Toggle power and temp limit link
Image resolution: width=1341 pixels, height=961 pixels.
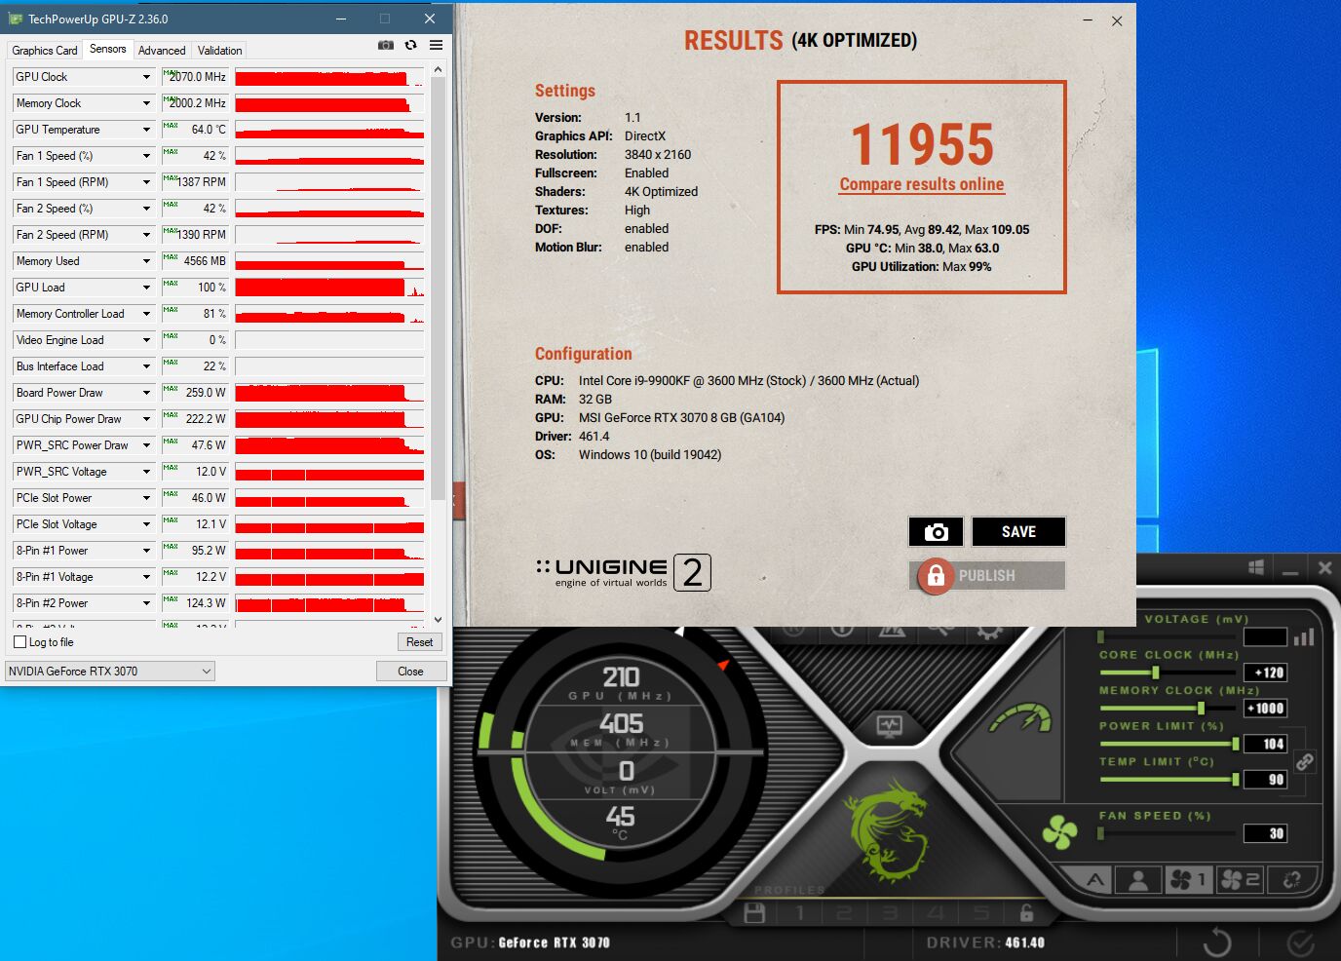coord(1305,761)
